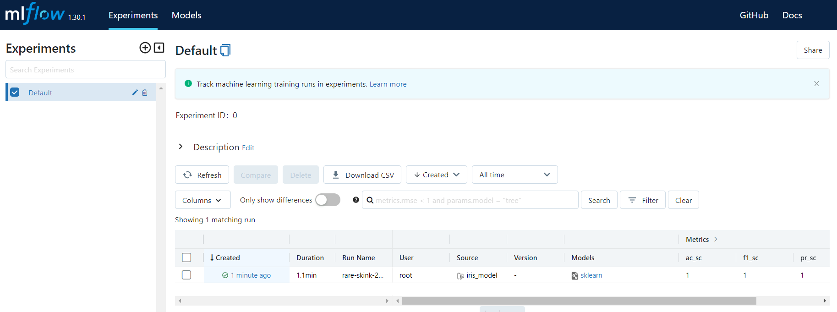837x312 pixels.
Task: Click the Refresh button
Action: point(202,175)
